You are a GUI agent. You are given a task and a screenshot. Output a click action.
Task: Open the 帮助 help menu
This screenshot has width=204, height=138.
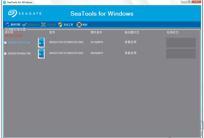click(x=85, y=25)
